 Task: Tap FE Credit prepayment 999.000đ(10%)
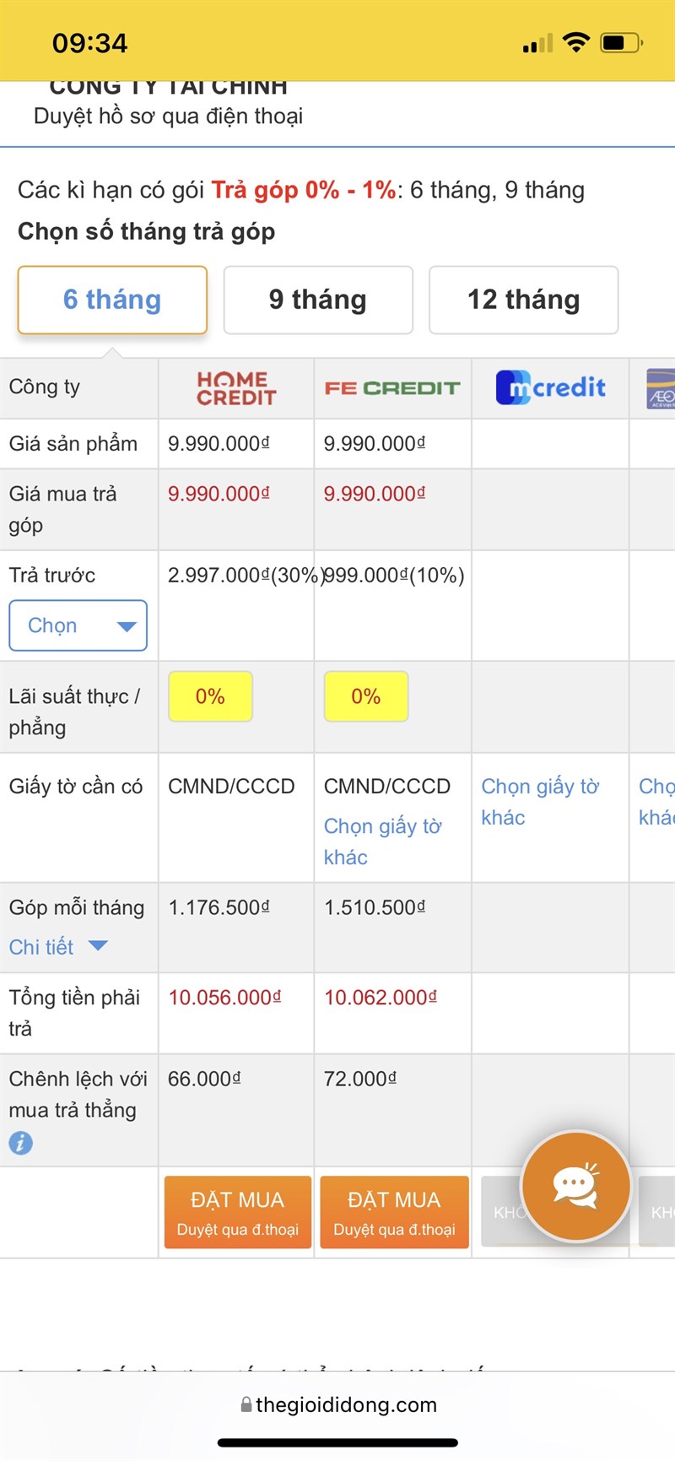[394, 576]
